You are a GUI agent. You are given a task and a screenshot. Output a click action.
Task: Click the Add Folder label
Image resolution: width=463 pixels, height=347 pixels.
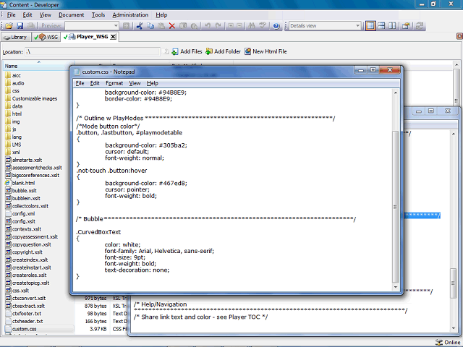click(227, 51)
